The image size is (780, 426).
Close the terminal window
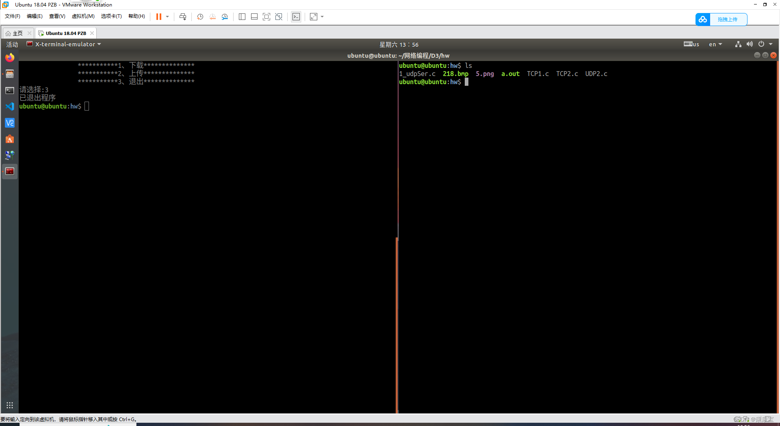(x=773, y=55)
